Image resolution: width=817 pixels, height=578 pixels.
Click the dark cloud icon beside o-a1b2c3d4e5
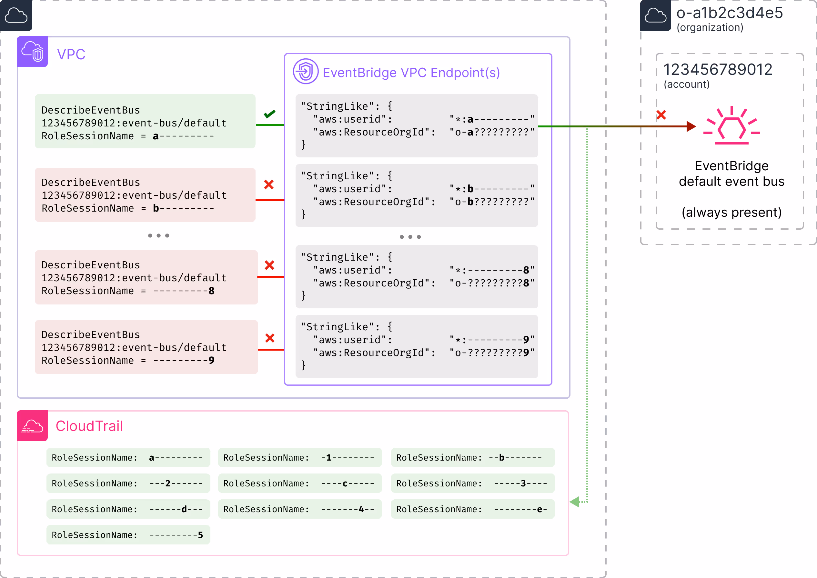click(655, 15)
